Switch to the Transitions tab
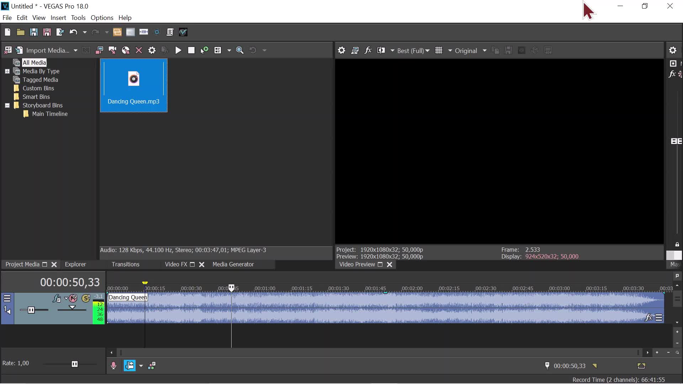683x384 pixels. coord(125,265)
